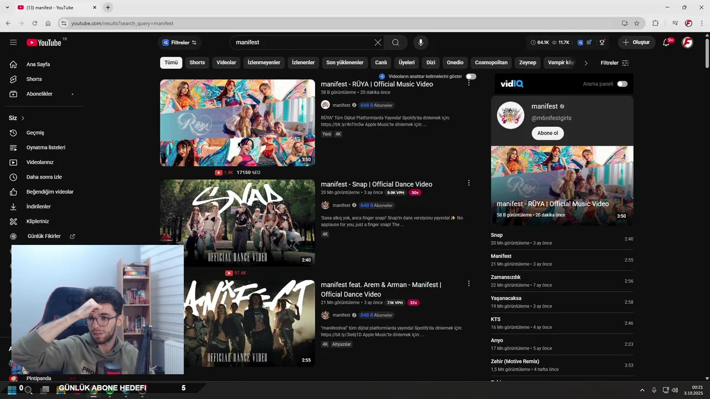This screenshot has height=399, width=710.
Task: Click the blue vidIQ badge in header
Action: [580, 43]
